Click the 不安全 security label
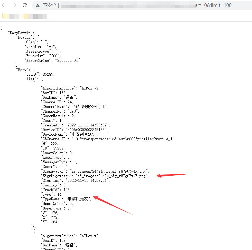 50,5
